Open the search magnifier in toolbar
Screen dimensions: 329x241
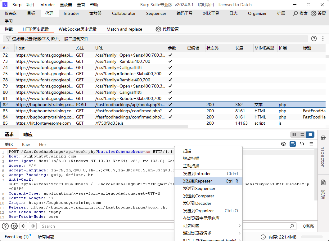(x=295, y=13)
